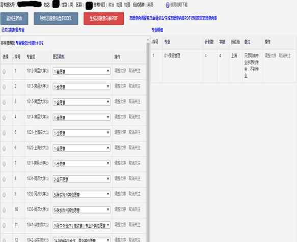Image resolution: width=297 pixels, height=242 pixels.
Task: Open row 9 dropdown showing 5-除农科外其他愿意
Action: [82, 194]
